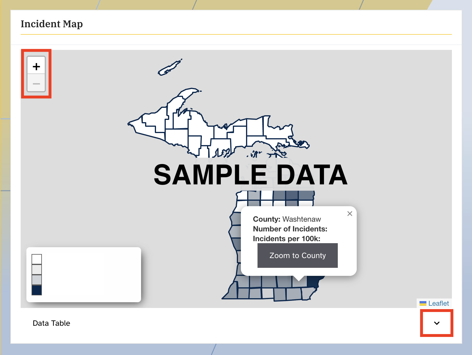472x355 pixels.
Task: Select Isle Royale island on the map
Action: click(169, 68)
